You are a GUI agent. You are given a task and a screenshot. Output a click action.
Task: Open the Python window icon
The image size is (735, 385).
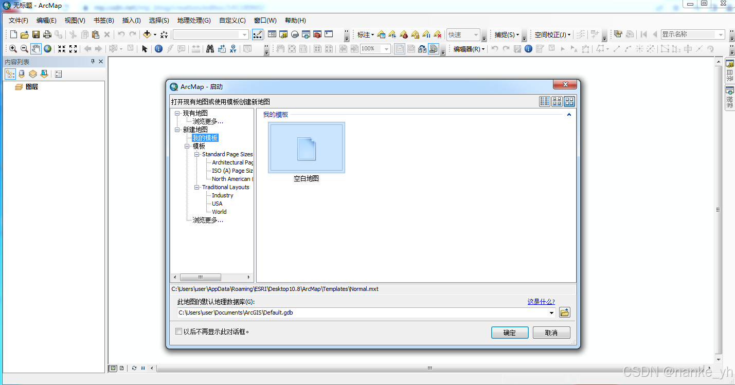(329, 34)
